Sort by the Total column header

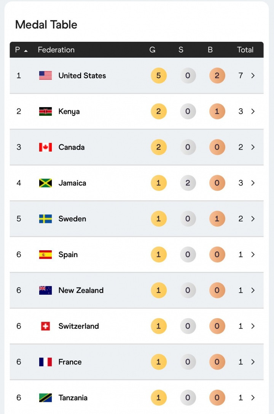245,50
